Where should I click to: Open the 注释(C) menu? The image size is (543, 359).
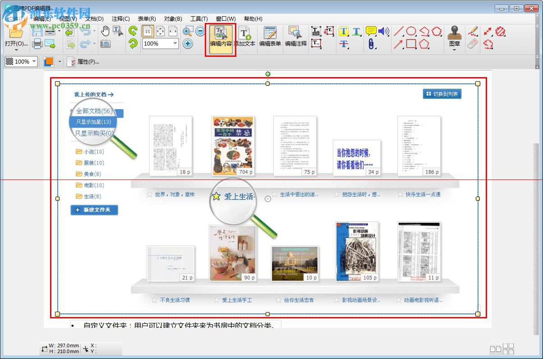[x=120, y=19]
